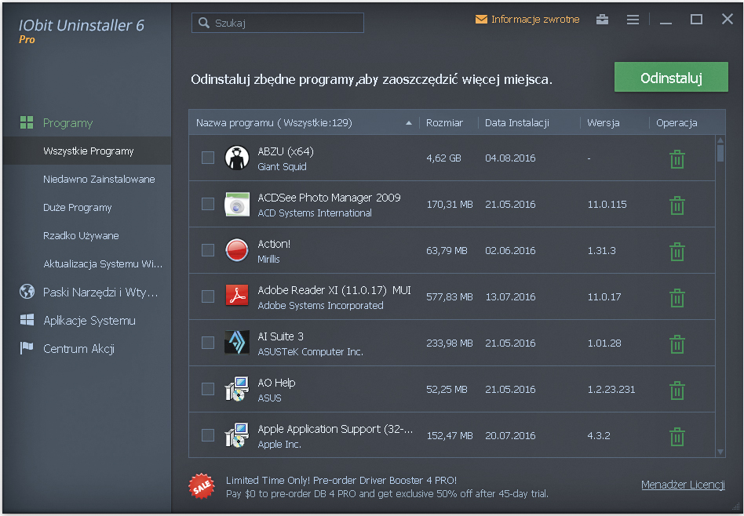Image resolution: width=744 pixels, height=516 pixels.
Task: Toggle the sort arrow on Nazwa programu
Action: 409,123
